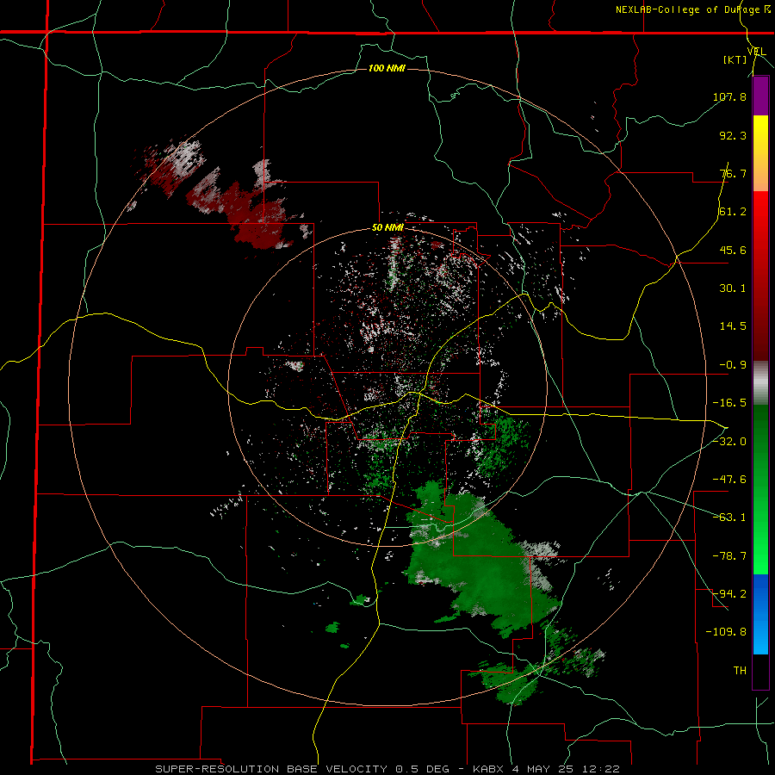This screenshot has height=775, width=775.
Task: Click the Super-Resolution Base Velocity caption
Action: coord(387,769)
